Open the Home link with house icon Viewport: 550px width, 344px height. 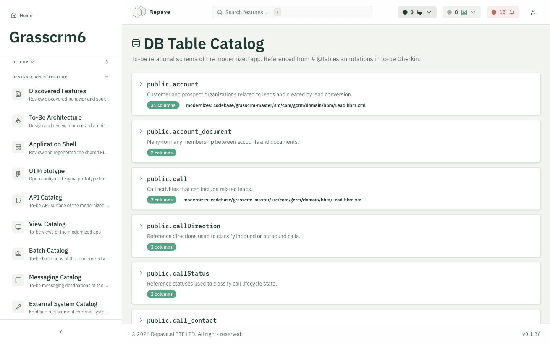tap(21, 15)
